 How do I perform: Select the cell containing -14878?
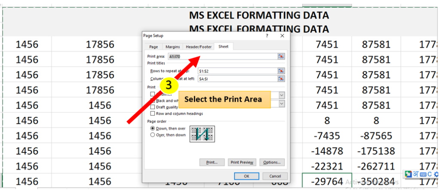tap(327, 151)
